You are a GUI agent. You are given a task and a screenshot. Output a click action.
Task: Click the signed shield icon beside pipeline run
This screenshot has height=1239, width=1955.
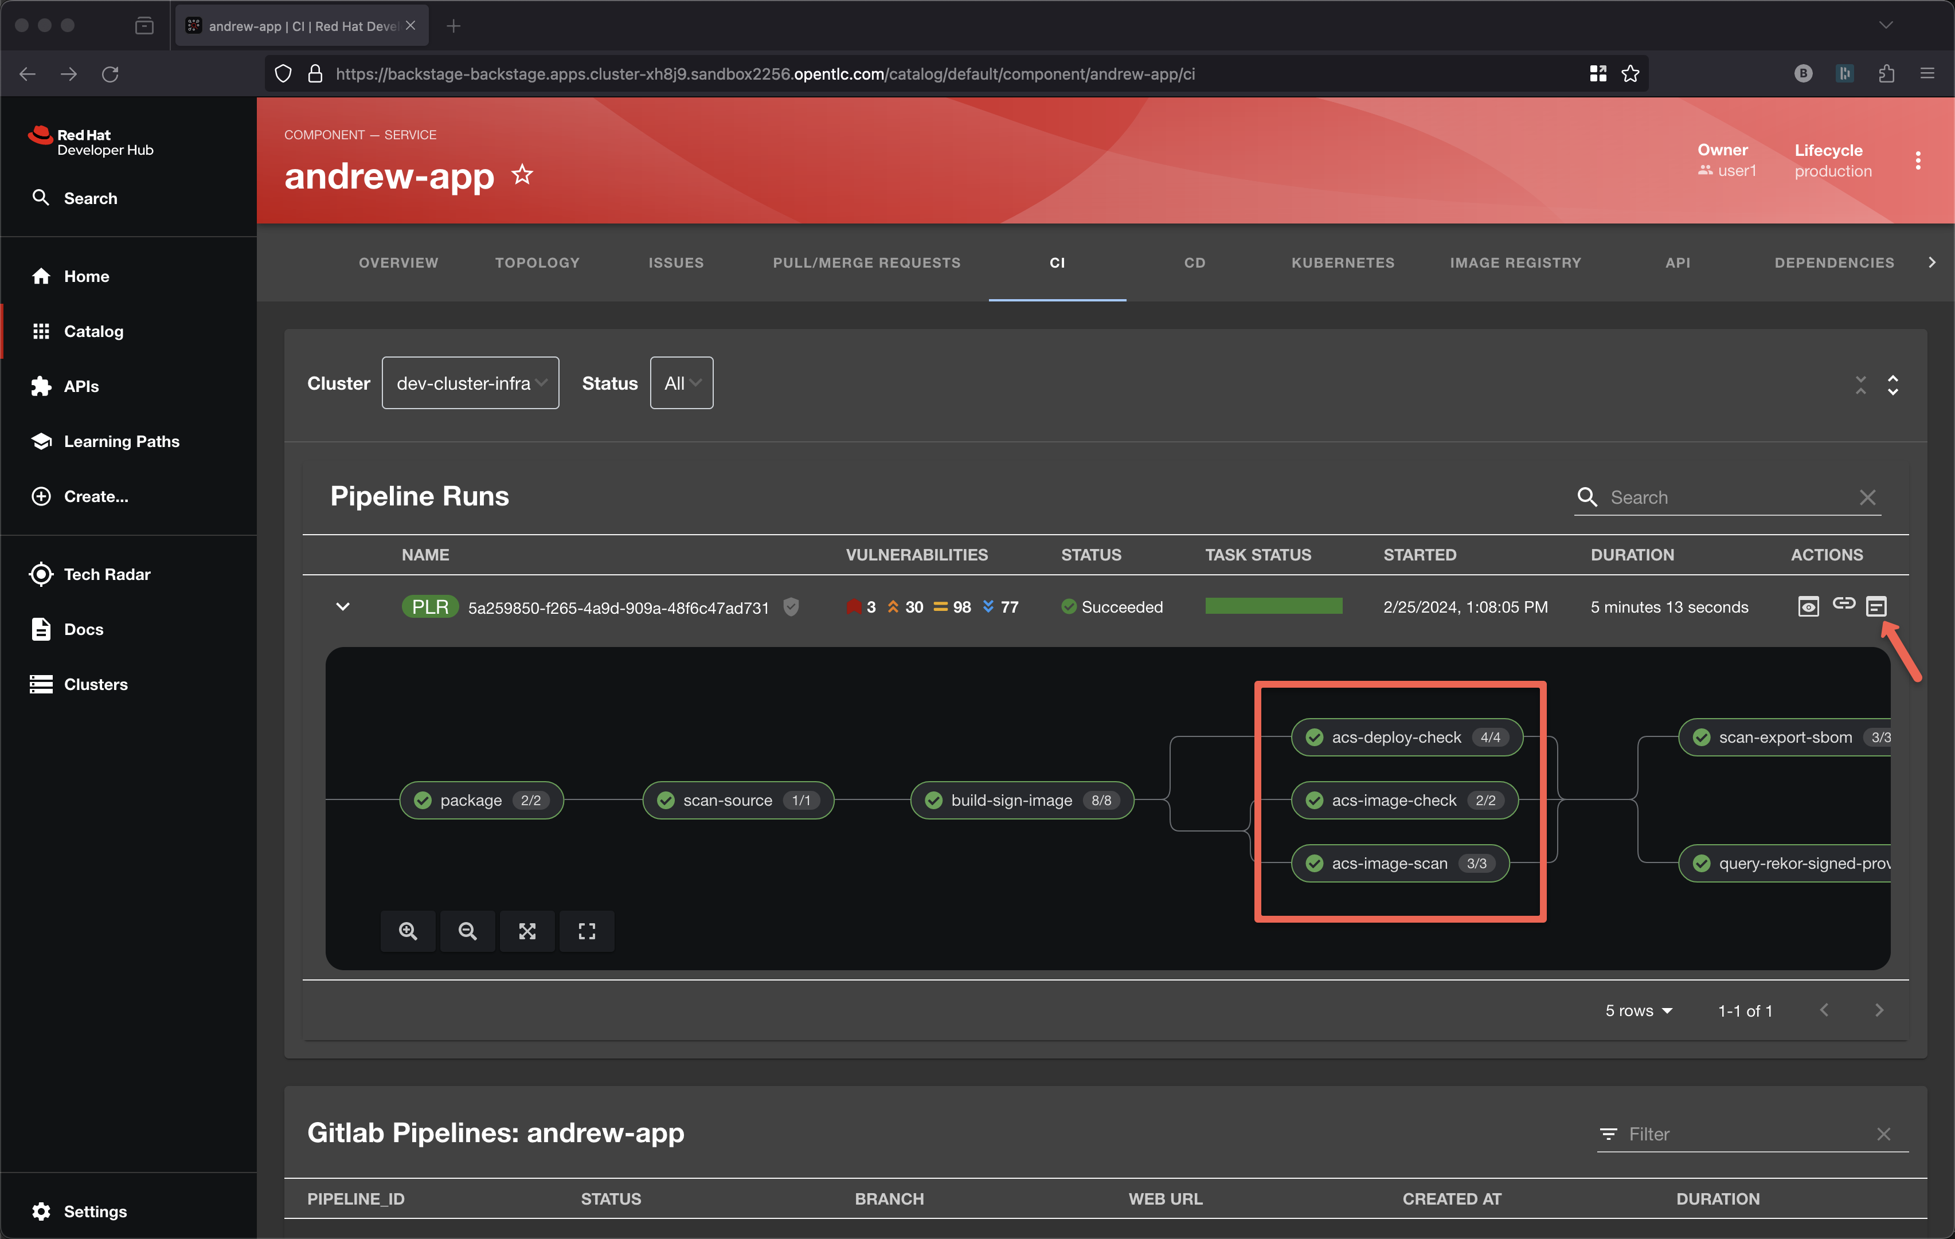click(791, 606)
